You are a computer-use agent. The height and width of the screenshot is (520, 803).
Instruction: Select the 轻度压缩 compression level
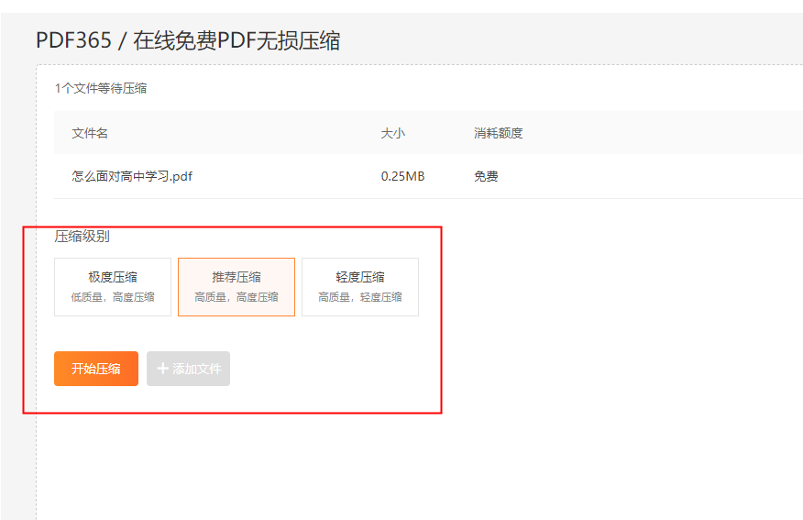360,287
